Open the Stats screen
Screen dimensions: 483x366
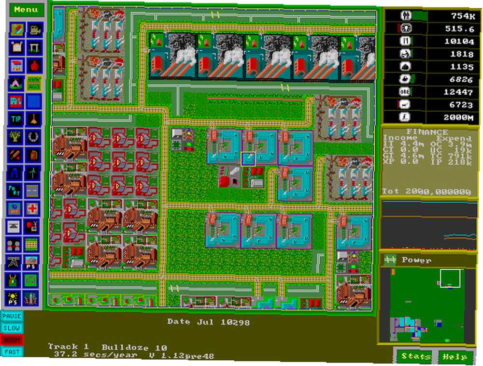point(415,357)
